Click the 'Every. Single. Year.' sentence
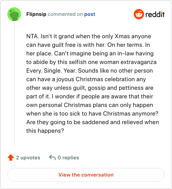172x189 pixels. coord(51,70)
